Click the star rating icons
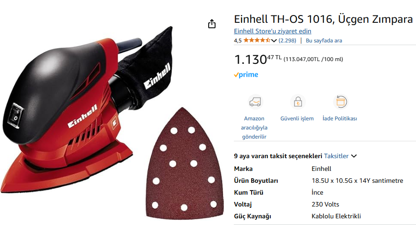Screen dimensions: 416x227 click(257, 40)
